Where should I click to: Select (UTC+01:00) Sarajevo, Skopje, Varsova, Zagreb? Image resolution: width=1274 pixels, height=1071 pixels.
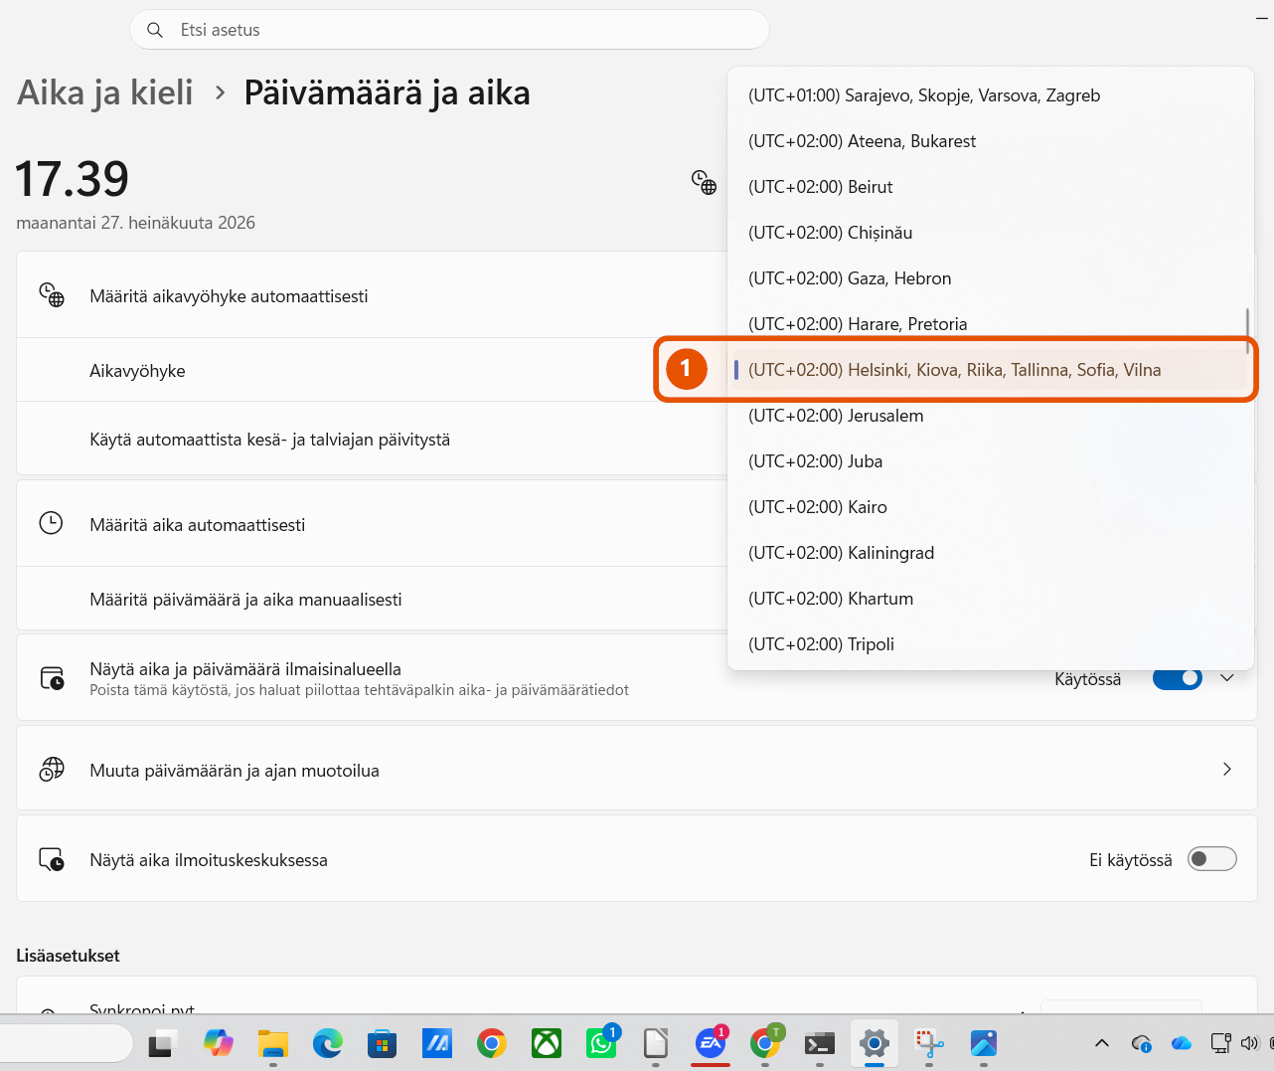click(991, 95)
